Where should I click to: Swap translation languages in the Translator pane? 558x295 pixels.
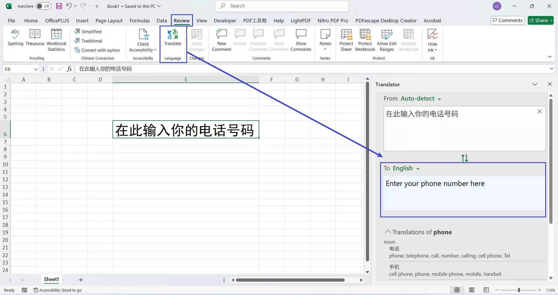(x=464, y=158)
